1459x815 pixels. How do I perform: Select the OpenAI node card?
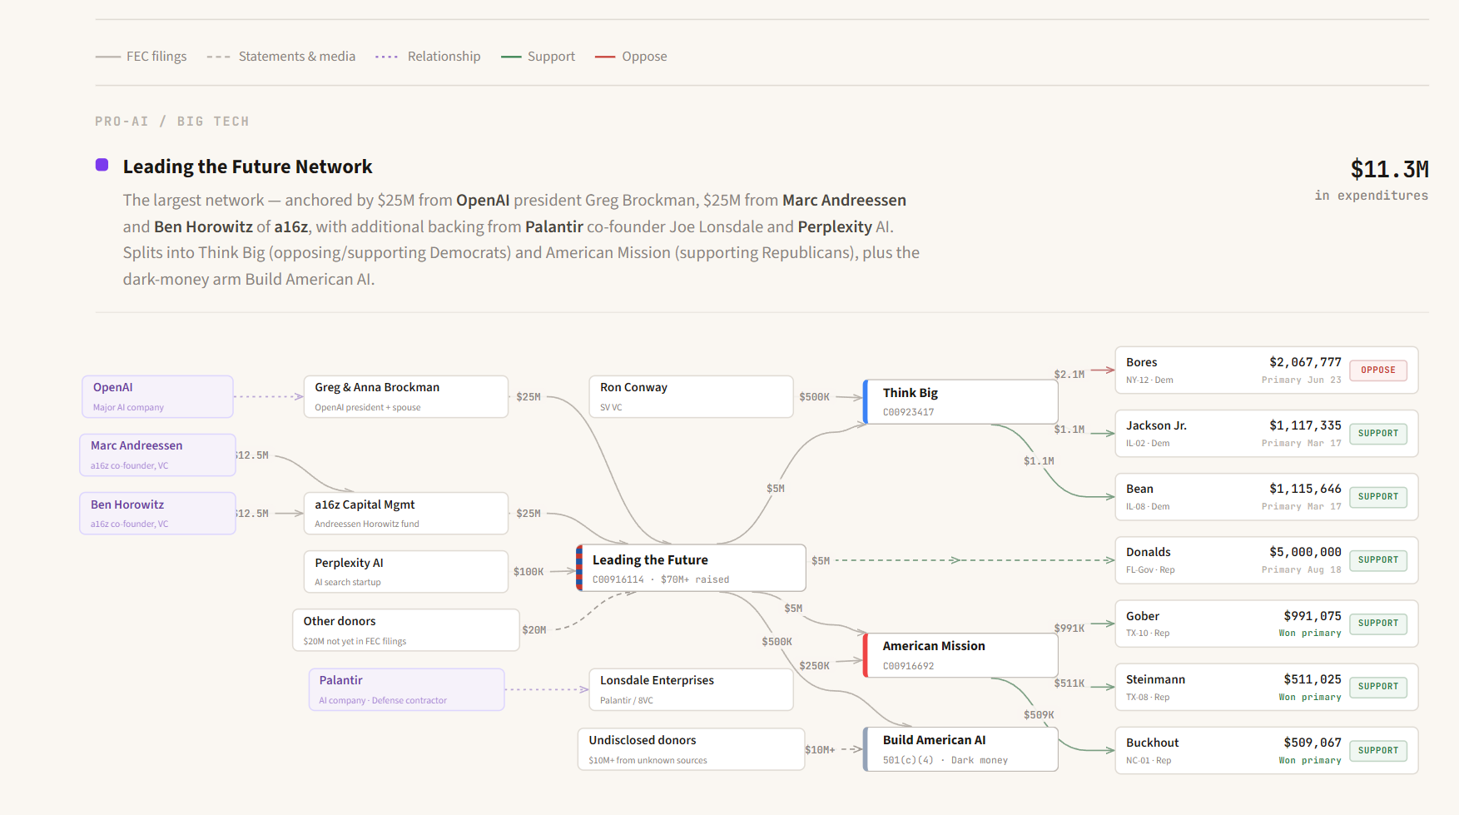[x=157, y=396]
